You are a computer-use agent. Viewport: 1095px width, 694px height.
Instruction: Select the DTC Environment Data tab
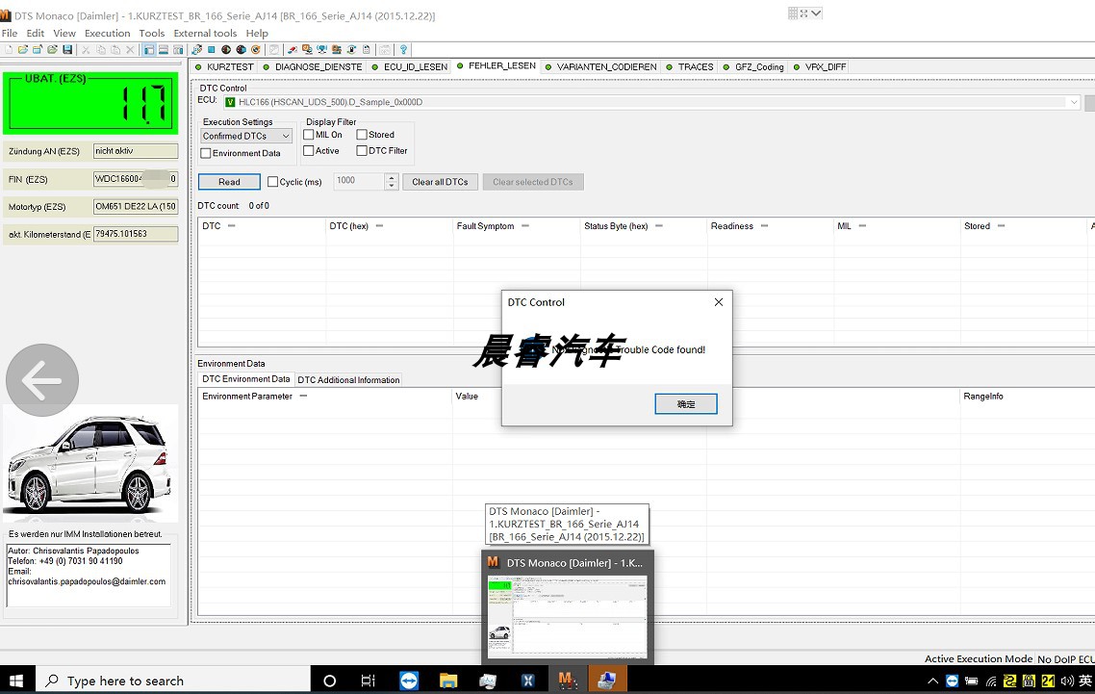coord(245,379)
